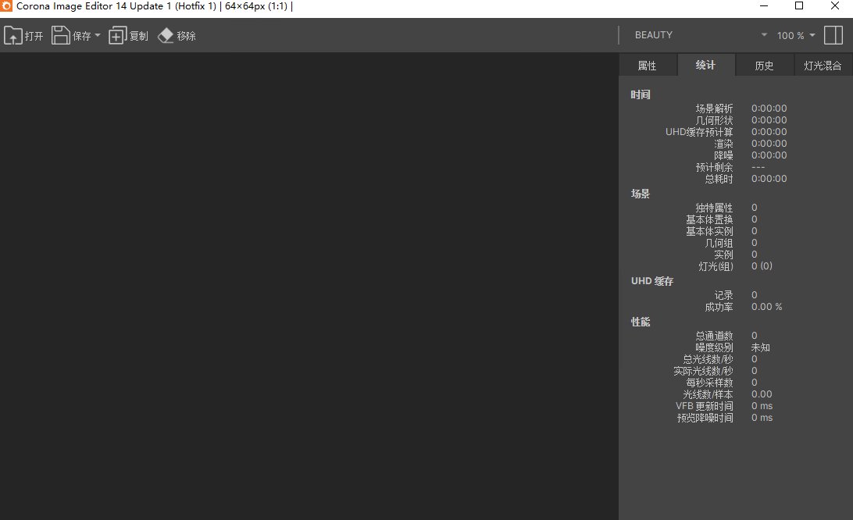Click the 每秒采样数 label
This screenshot has height=520, width=853.
(709, 383)
